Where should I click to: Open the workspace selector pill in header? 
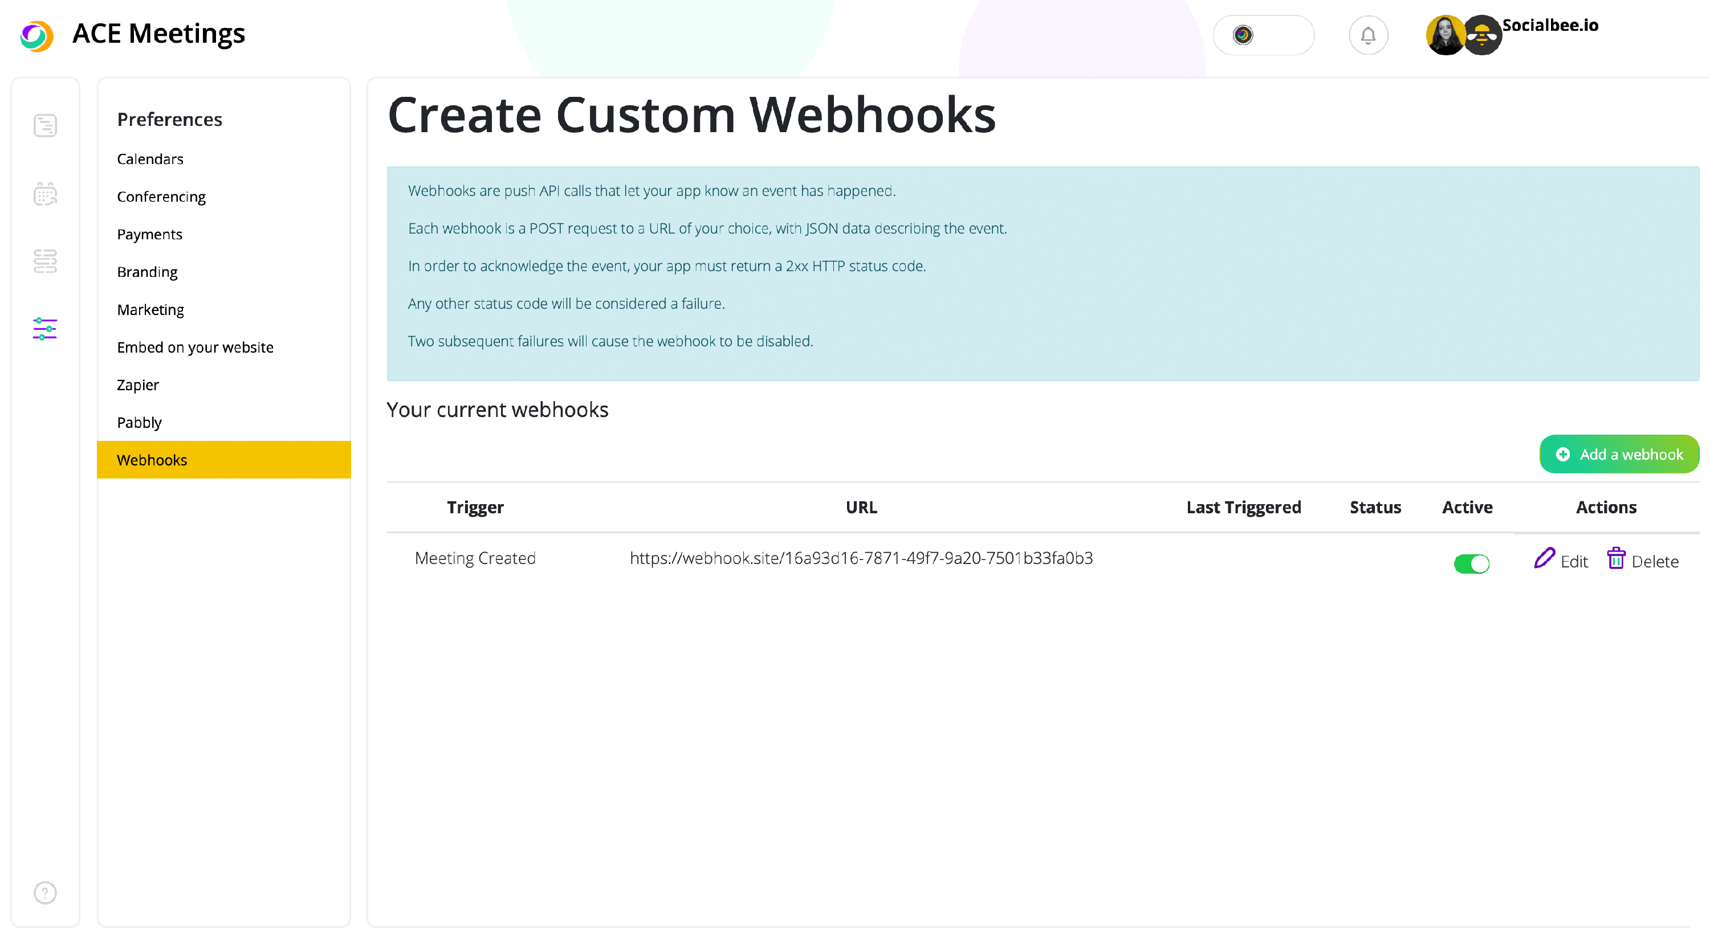click(x=1263, y=35)
